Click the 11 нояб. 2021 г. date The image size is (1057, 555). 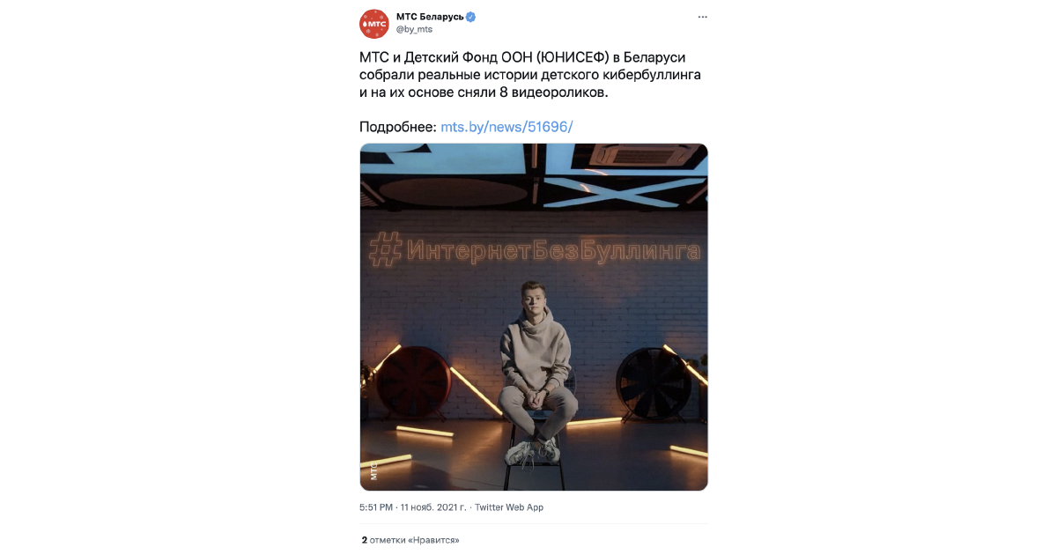point(434,507)
